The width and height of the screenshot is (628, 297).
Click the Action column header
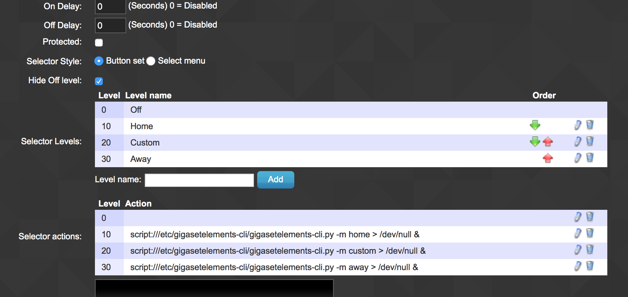point(138,204)
